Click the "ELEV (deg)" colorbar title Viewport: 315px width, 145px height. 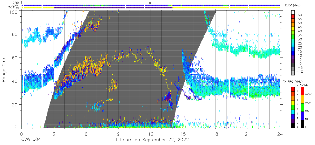click(x=293, y=5)
